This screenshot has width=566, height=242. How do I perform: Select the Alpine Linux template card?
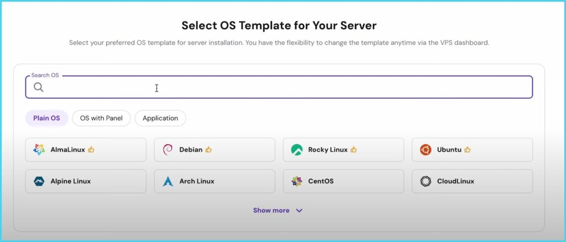click(86, 181)
